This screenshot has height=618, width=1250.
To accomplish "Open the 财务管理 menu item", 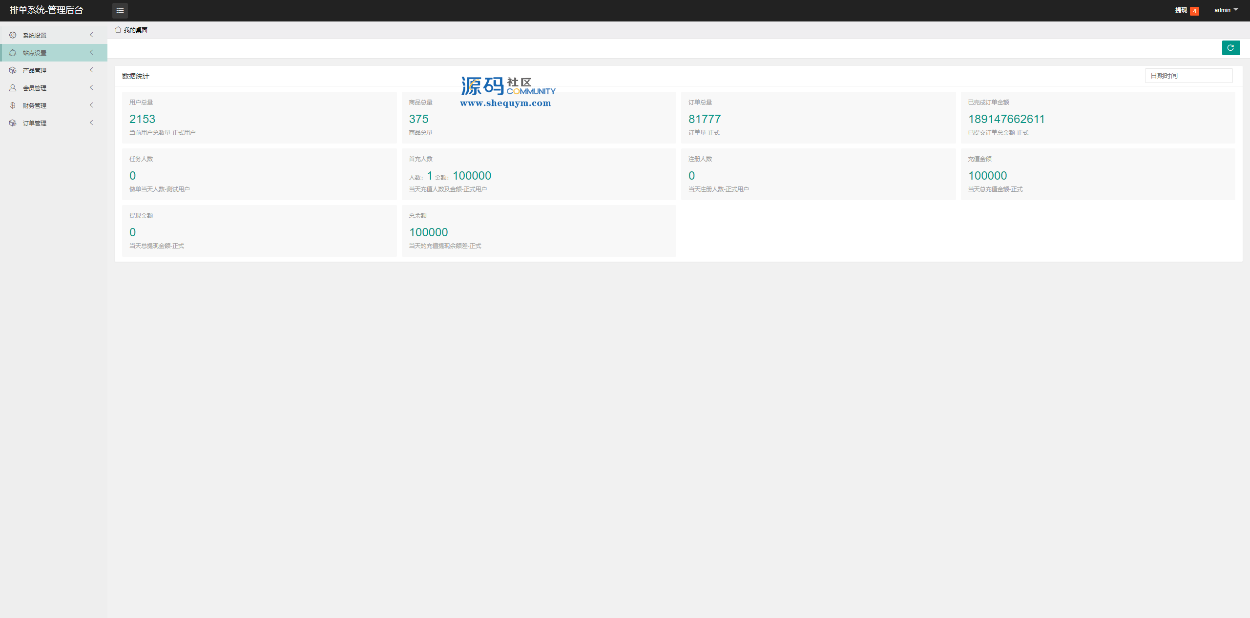I will coord(54,105).
